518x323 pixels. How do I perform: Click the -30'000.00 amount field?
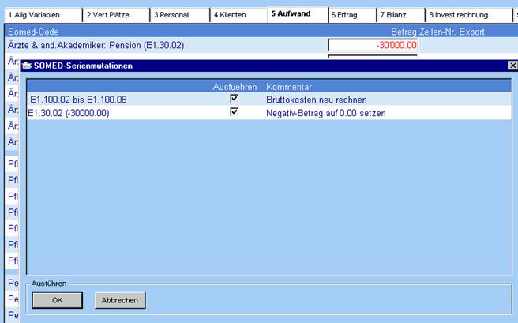(373, 45)
